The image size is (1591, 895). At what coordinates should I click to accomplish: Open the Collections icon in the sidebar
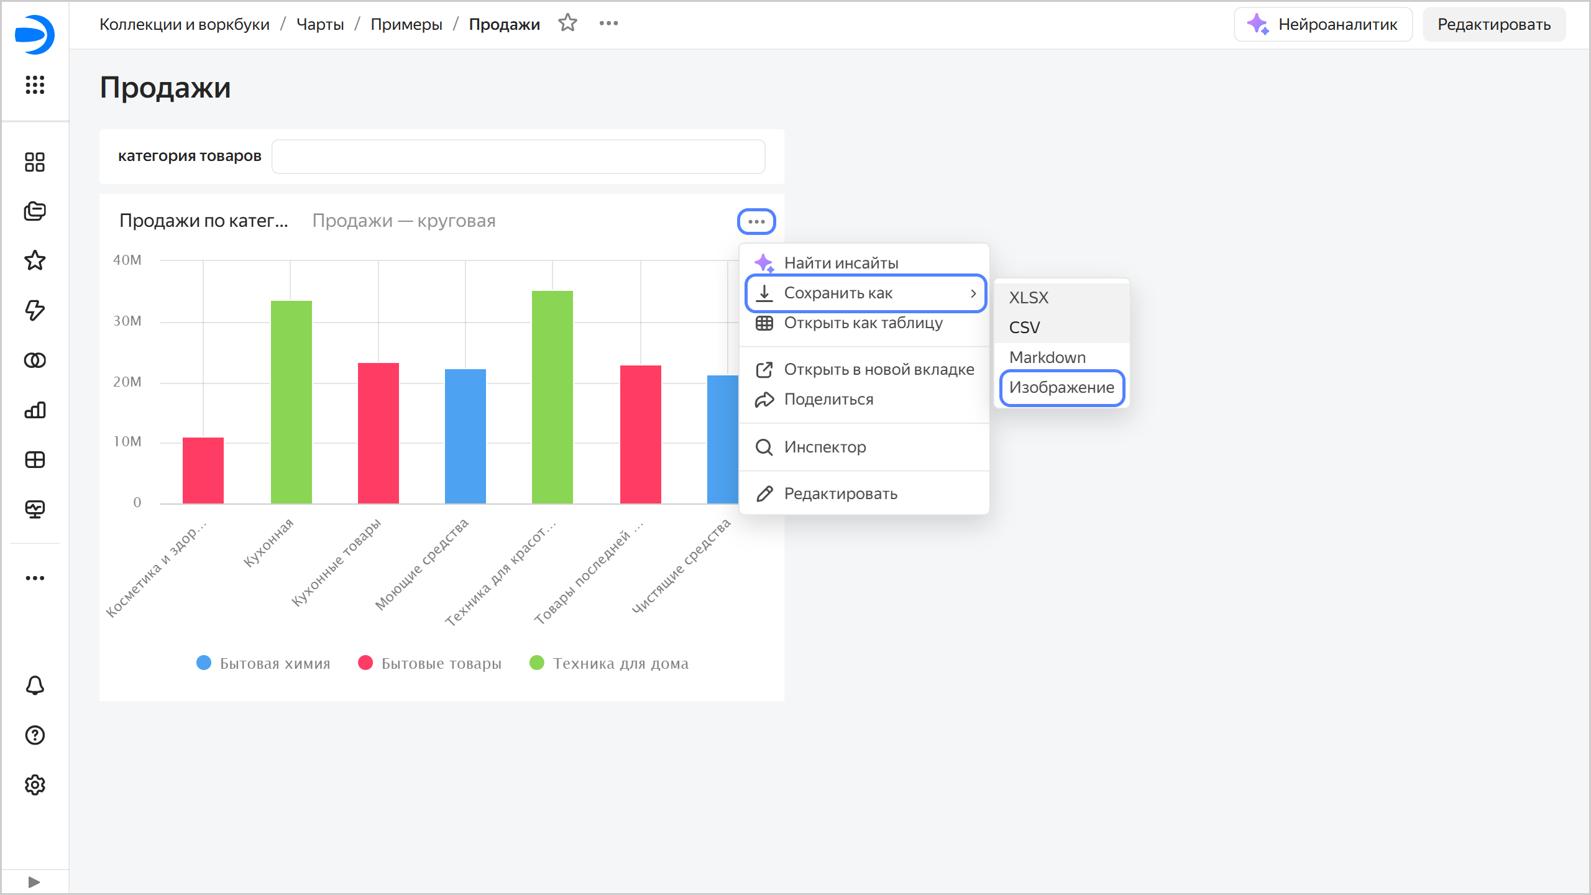point(35,211)
